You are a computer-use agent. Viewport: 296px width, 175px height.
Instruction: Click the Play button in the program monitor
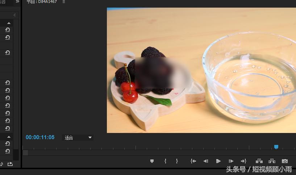pos(218,161)
